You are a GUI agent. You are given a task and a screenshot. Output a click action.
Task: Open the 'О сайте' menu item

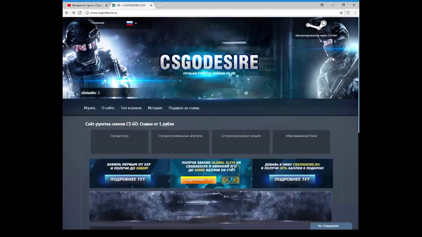[x=108, y=108]
